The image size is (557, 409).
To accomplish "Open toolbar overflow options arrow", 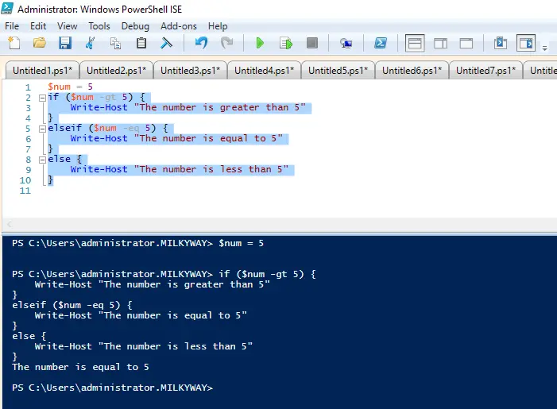I will [x=544, y=48].
